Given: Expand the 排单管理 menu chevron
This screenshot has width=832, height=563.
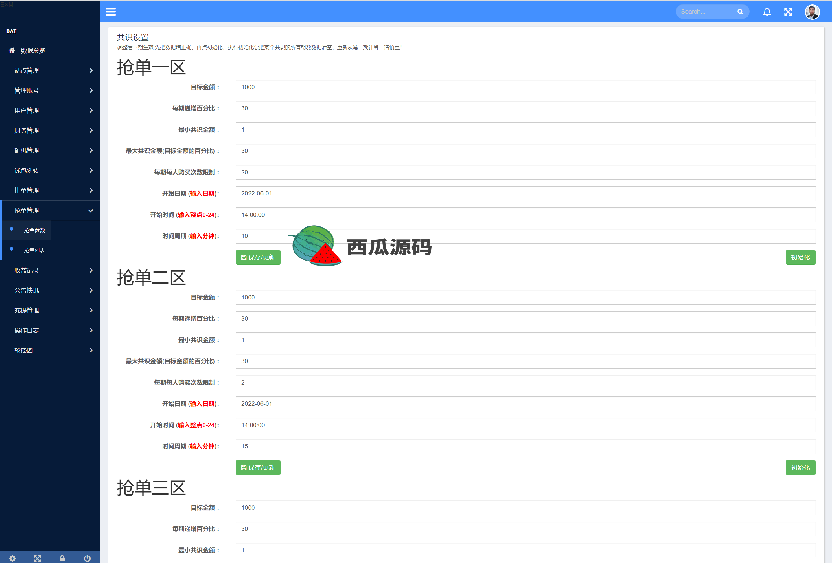Looking at the screenshot, I should pos(91,190).
